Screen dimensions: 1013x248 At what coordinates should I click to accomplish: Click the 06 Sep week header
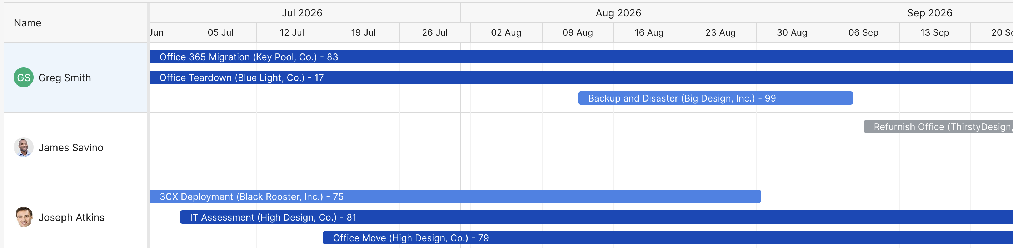point(864,32)
